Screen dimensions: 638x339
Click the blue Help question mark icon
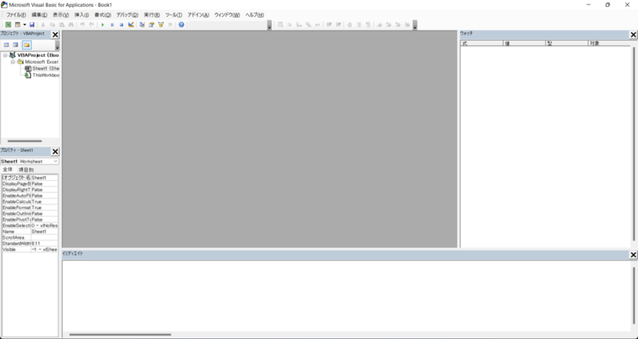181,24
